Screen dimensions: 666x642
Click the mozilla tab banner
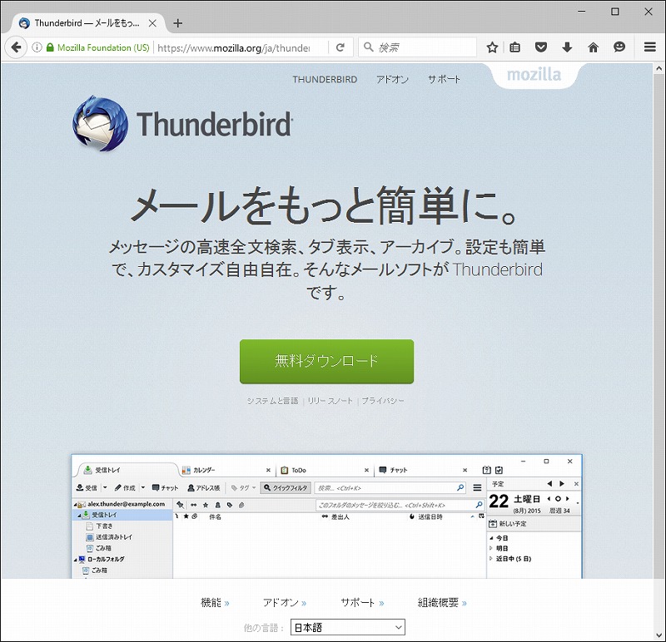click(534, 75)
